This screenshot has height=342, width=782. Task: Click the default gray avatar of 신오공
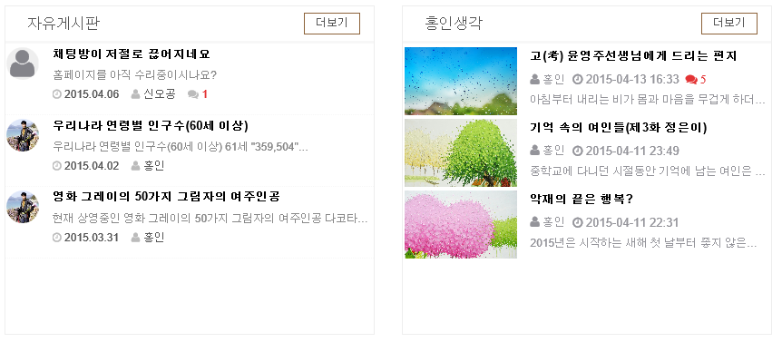[x=23, y=64]
